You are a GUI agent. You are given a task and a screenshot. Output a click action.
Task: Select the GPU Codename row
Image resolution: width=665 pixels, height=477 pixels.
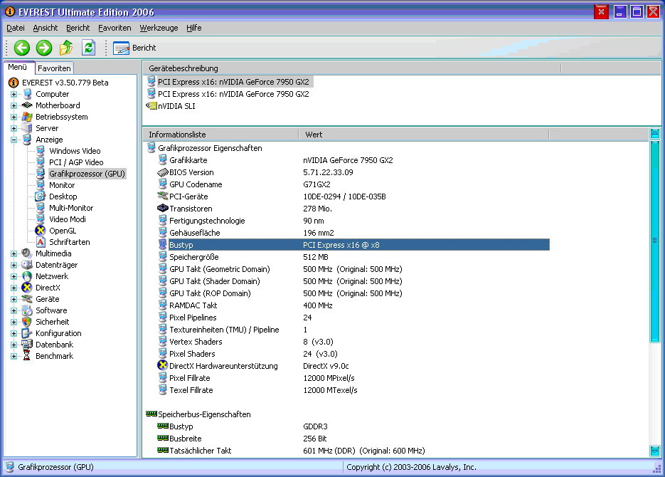(x=353, y=184)
